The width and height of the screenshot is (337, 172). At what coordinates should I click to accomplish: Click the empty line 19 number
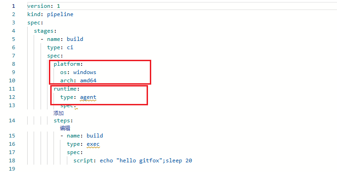(x=12, y=169)
